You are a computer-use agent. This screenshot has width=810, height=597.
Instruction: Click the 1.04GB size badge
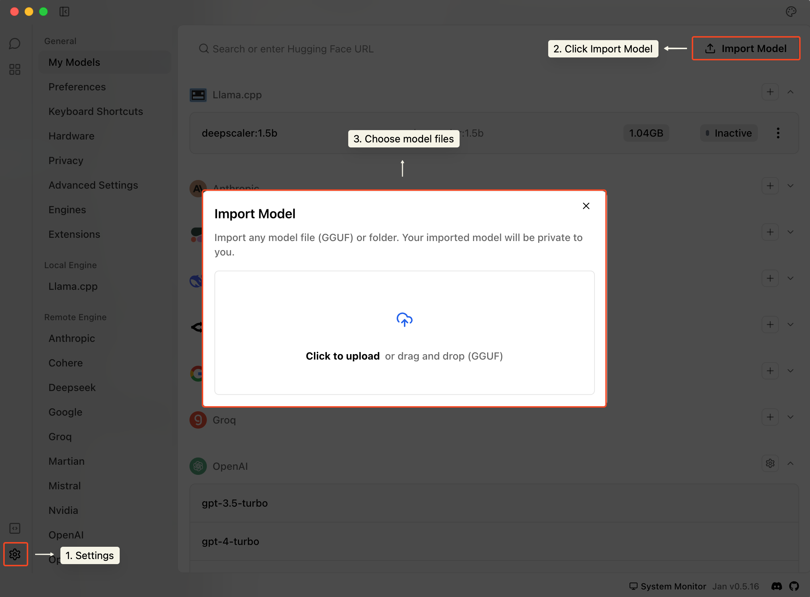click(x=646, y=133)
